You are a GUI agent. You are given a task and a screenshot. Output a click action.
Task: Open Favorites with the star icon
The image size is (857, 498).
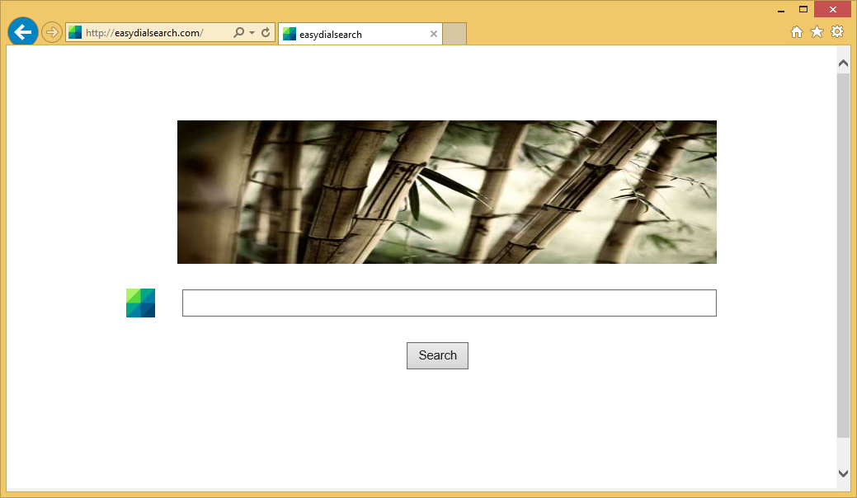tap(817, 31)
